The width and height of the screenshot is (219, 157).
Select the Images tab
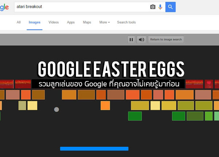35,22
